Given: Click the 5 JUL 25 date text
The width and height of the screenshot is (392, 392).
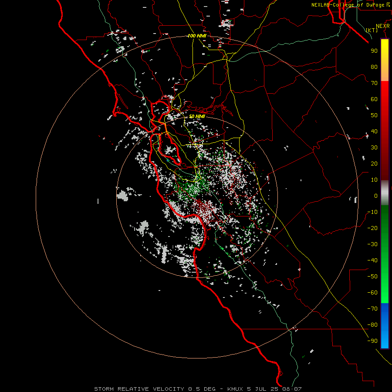Looking at the screenshot, I should [263, 389].
